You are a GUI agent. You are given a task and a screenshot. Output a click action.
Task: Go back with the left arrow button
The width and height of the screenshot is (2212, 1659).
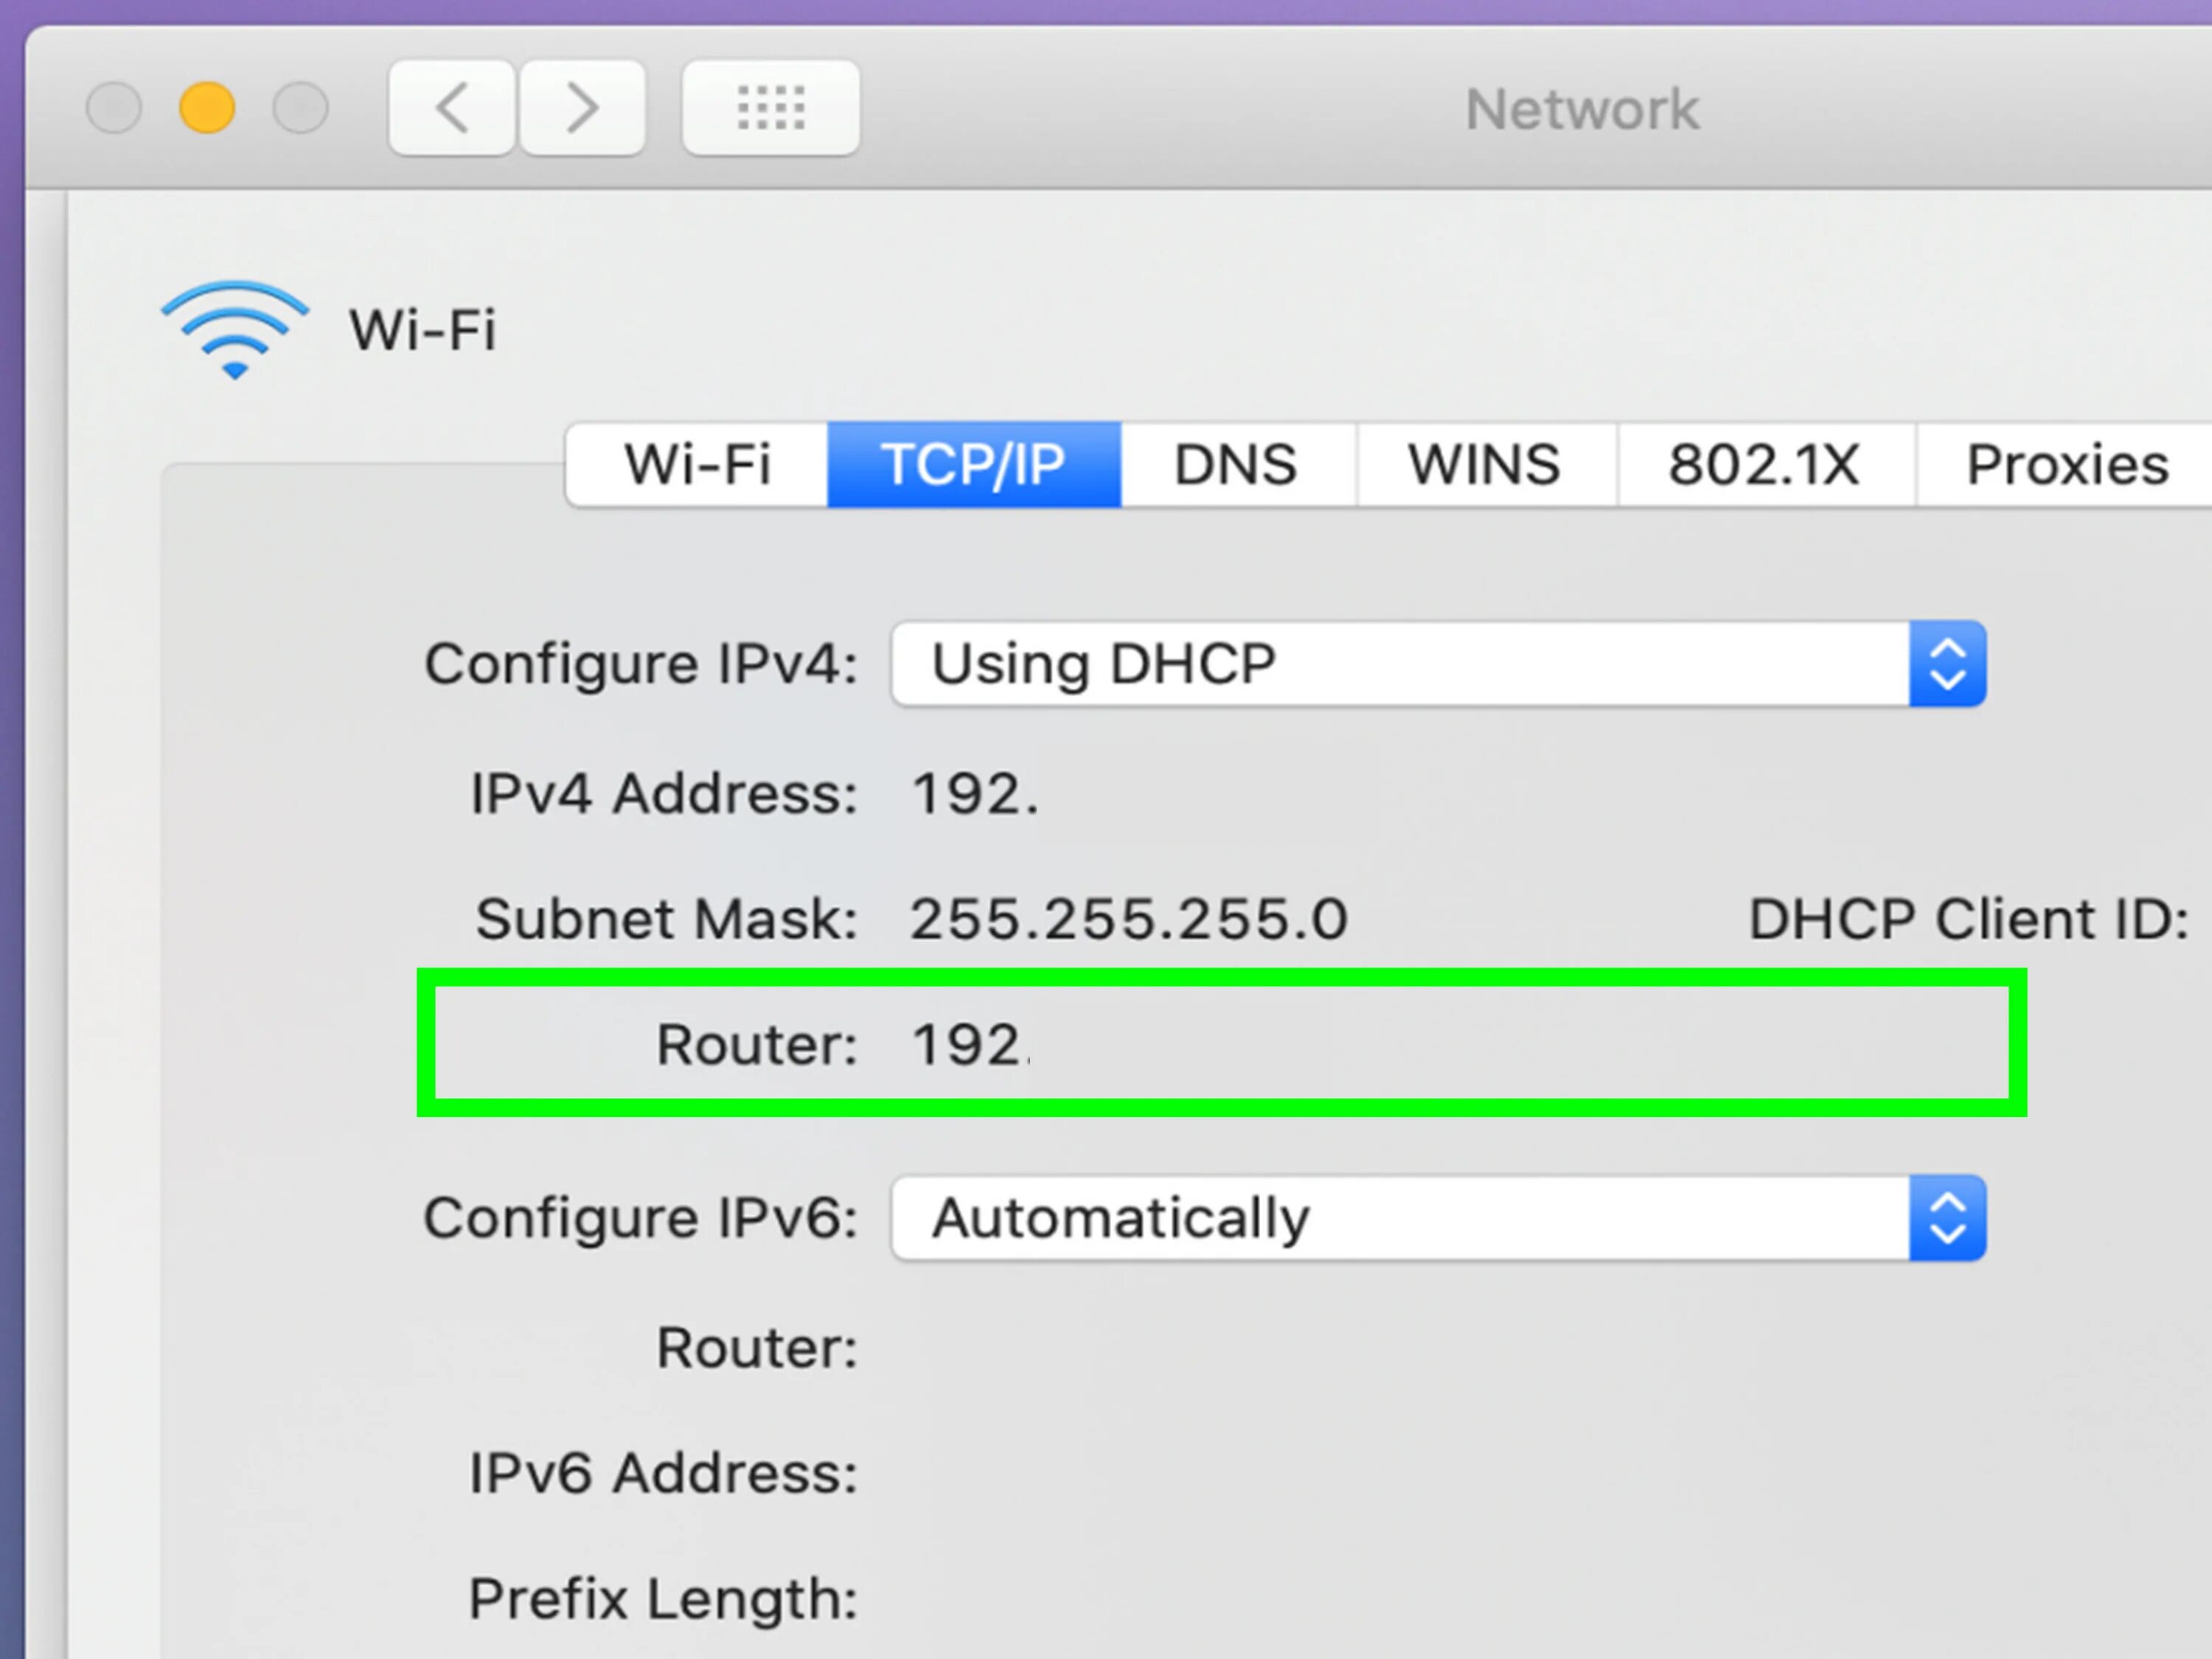452,108
